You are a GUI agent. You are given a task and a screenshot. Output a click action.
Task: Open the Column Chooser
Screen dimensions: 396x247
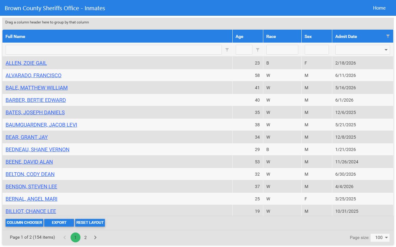[24, 223]
